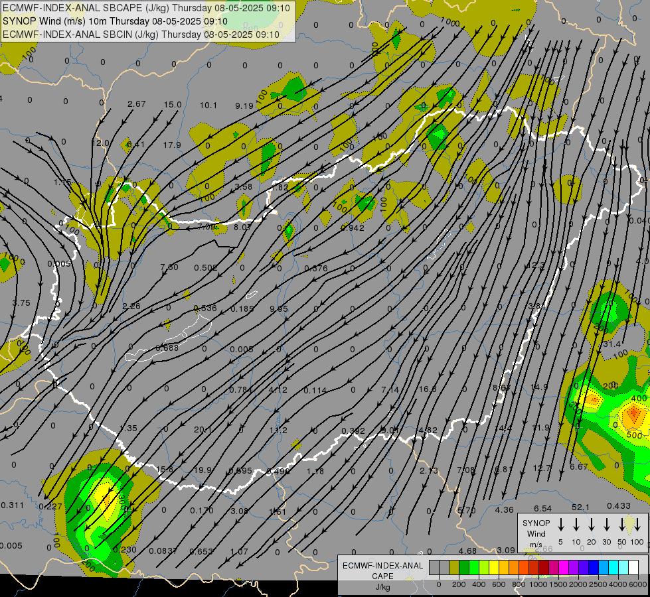Screen dimensions: 650x597
Task: Click the 3.75 value on the map
Action: [21, 303]
